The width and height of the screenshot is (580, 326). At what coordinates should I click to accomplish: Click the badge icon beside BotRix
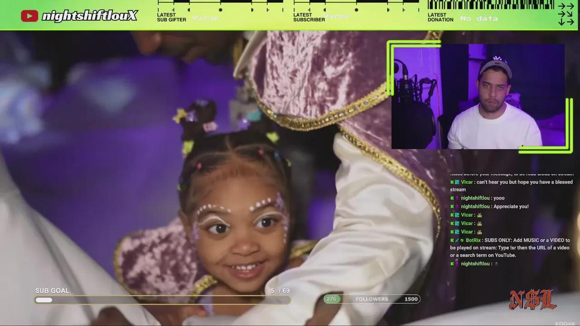[457, 240]
